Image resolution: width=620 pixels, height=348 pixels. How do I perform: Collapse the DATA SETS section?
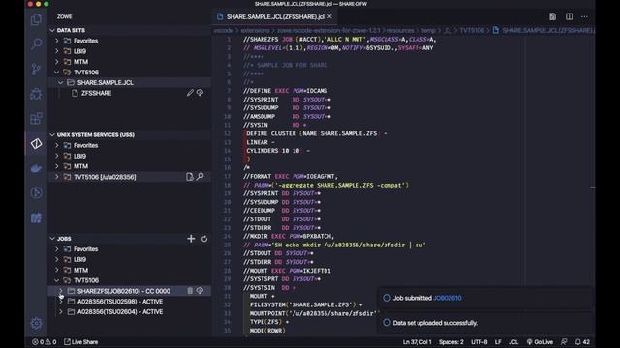pyautogui.click(x=52, y=30)
